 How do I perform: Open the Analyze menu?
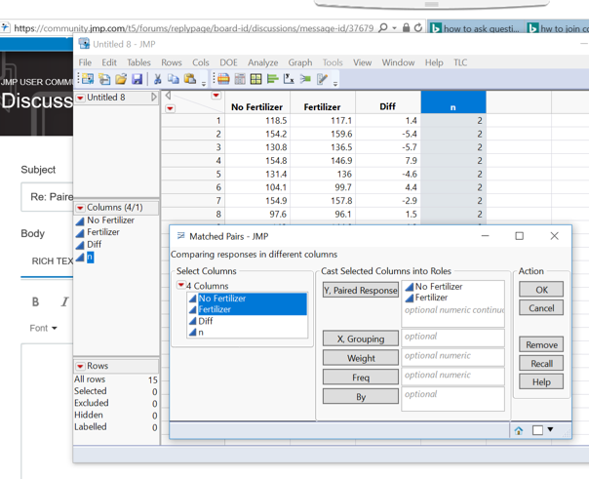point(262,62)
